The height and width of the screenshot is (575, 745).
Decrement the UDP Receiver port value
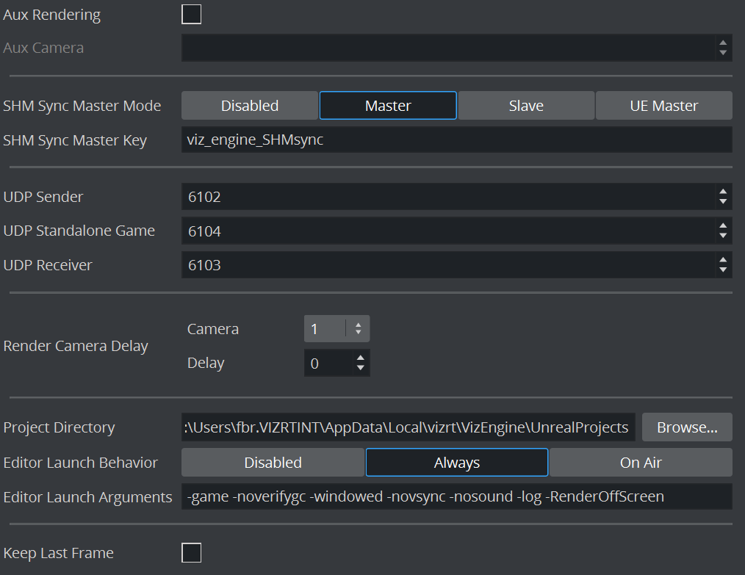tap(724, 270)
